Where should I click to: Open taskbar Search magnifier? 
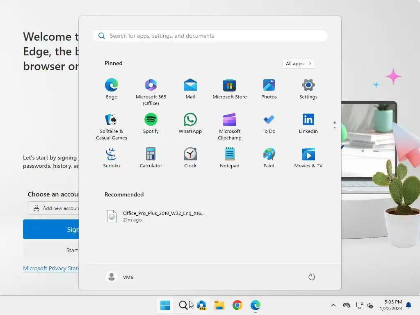point(183,305)
